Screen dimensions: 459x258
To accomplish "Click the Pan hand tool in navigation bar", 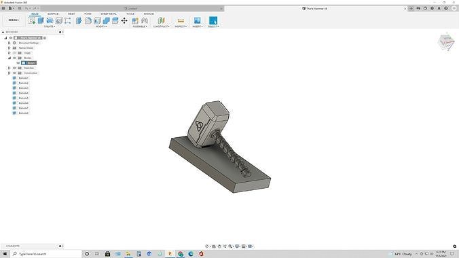I will 219,246.
